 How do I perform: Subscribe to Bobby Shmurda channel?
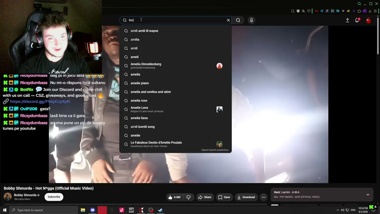coord(54,197)
